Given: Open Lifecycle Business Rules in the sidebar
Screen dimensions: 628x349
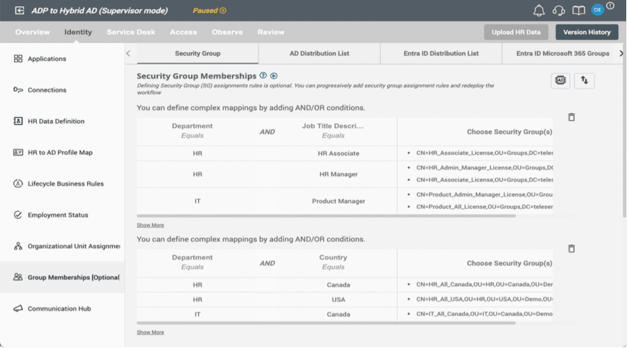Looking at the screenshot, I should tap(66, 184).
